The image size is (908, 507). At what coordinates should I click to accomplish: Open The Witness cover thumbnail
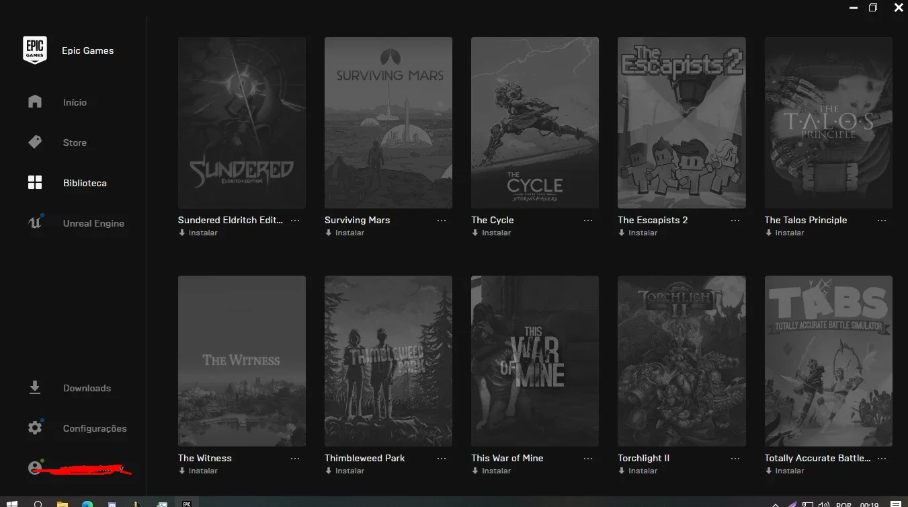coord(242,361)
